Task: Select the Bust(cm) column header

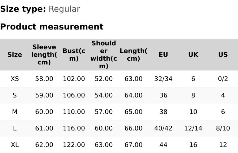Action: (x=74, y=55)
